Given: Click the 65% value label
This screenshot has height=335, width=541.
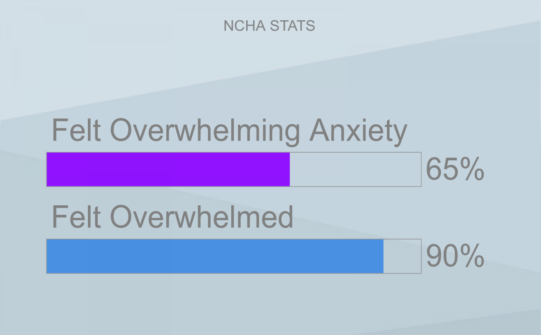Looking at the screenshot, I should [x=454, y=170].
